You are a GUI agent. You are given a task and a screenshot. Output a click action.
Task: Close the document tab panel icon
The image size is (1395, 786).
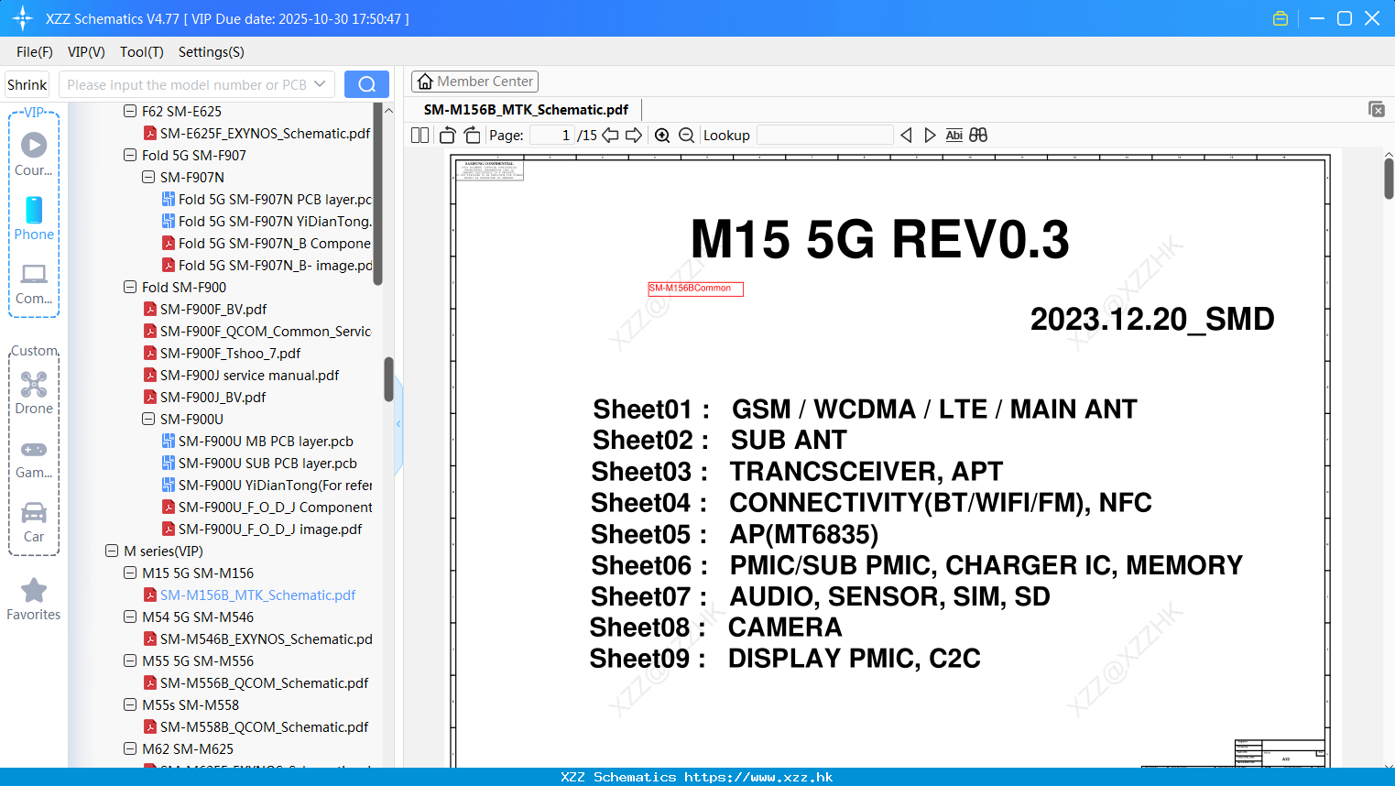pos(1376,109)
